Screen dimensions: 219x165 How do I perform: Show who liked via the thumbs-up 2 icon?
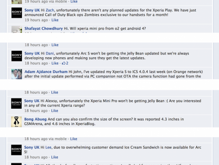65,63
